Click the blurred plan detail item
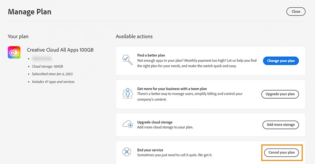Image resolution: width=315 pixels, height=164 pixels. 42,58
